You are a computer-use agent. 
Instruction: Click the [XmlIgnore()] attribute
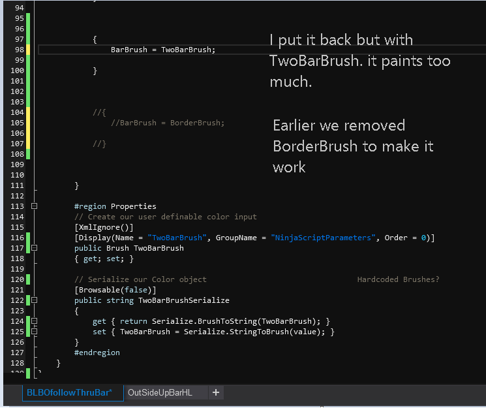(104, 227)
